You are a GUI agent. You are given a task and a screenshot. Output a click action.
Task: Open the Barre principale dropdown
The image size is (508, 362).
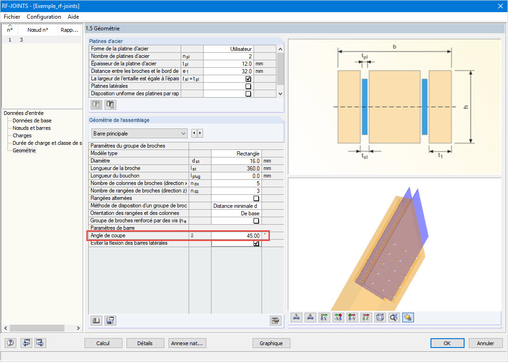[140, 134]
